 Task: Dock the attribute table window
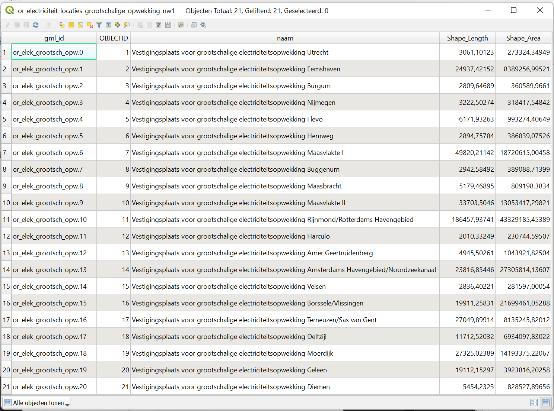(x=194, y=25)
